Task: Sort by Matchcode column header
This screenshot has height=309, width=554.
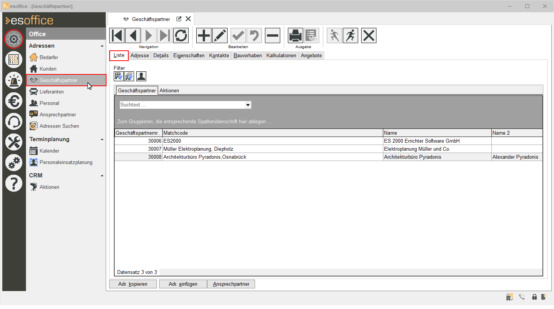Action: click(272, 133)
